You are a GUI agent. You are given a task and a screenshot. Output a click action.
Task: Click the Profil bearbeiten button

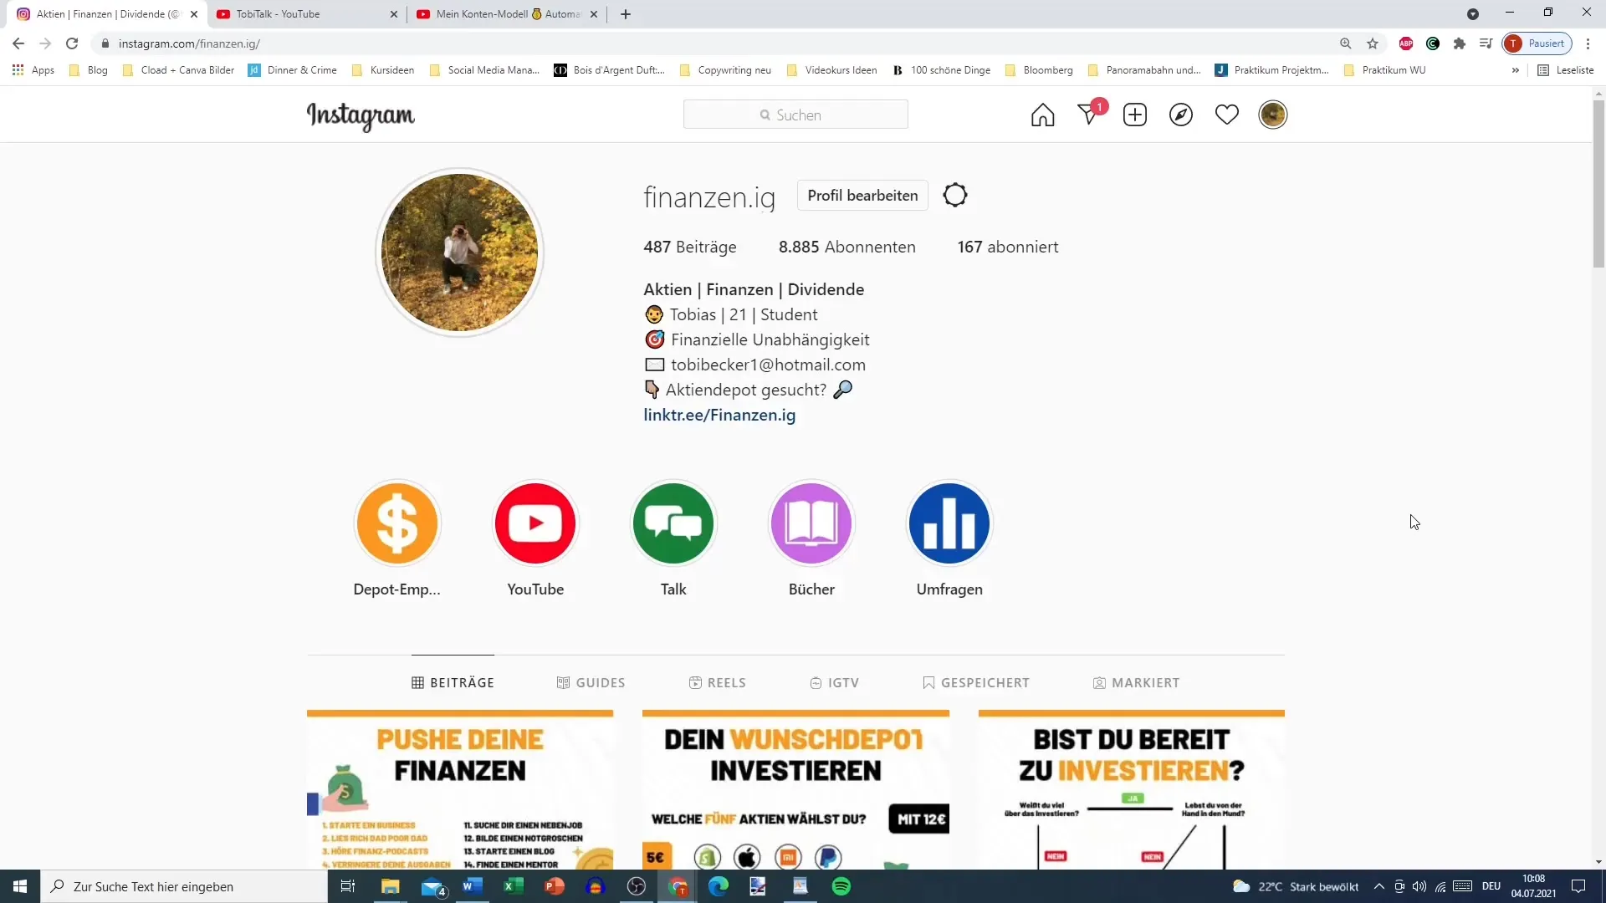click(862, 195)
